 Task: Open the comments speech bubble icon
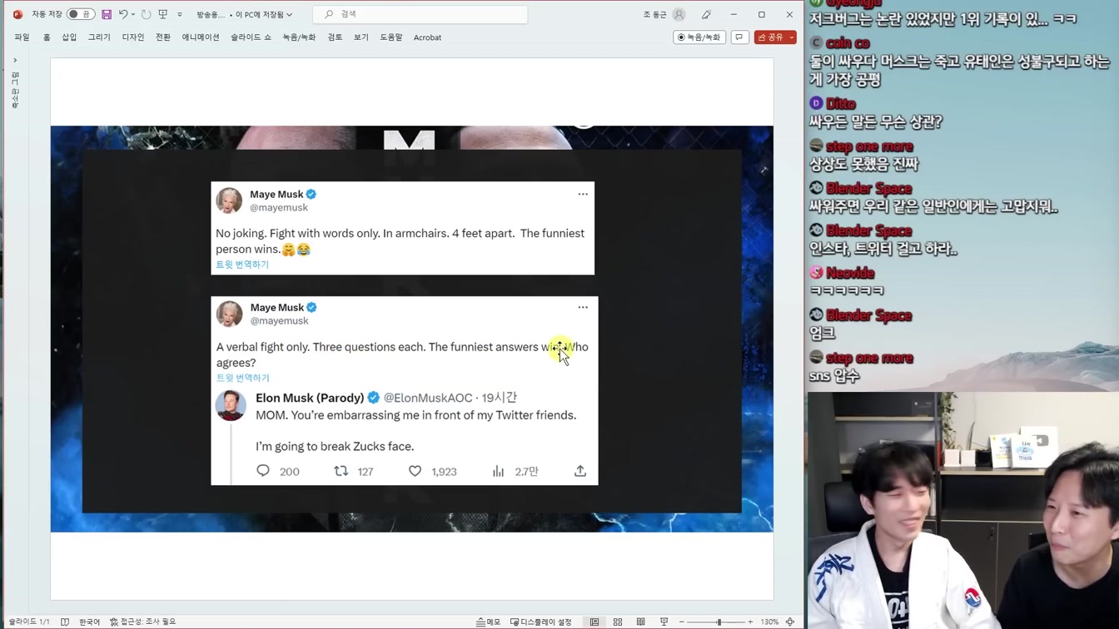click(739, 37)
